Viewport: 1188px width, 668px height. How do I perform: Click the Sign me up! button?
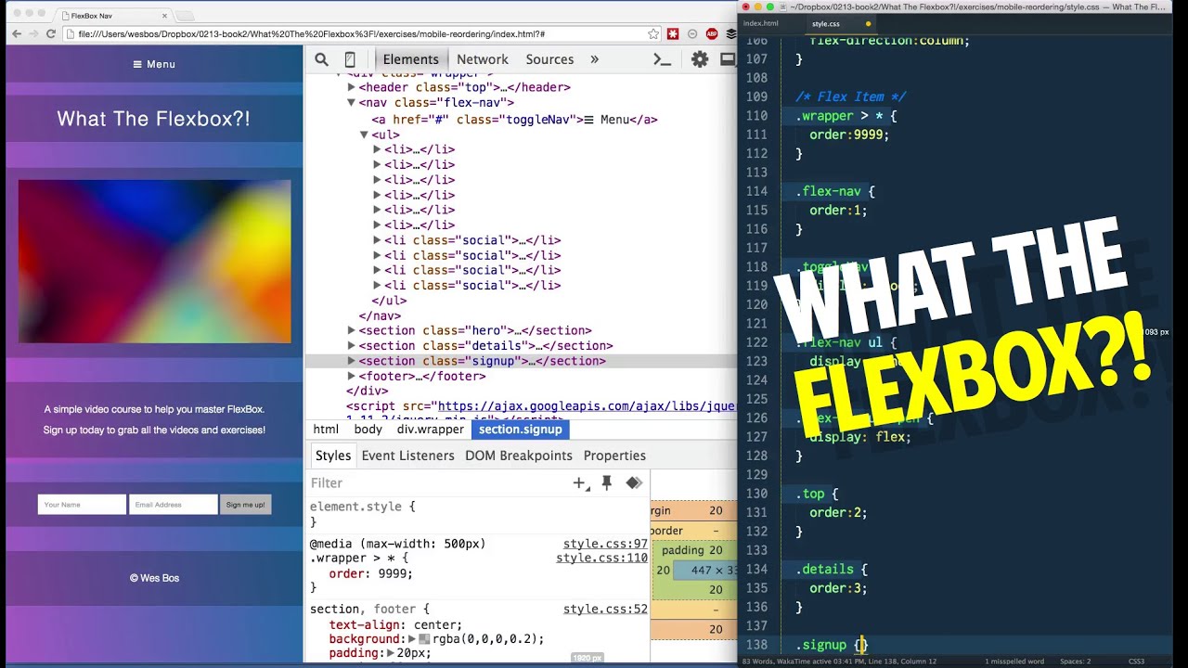click(246, 505)
